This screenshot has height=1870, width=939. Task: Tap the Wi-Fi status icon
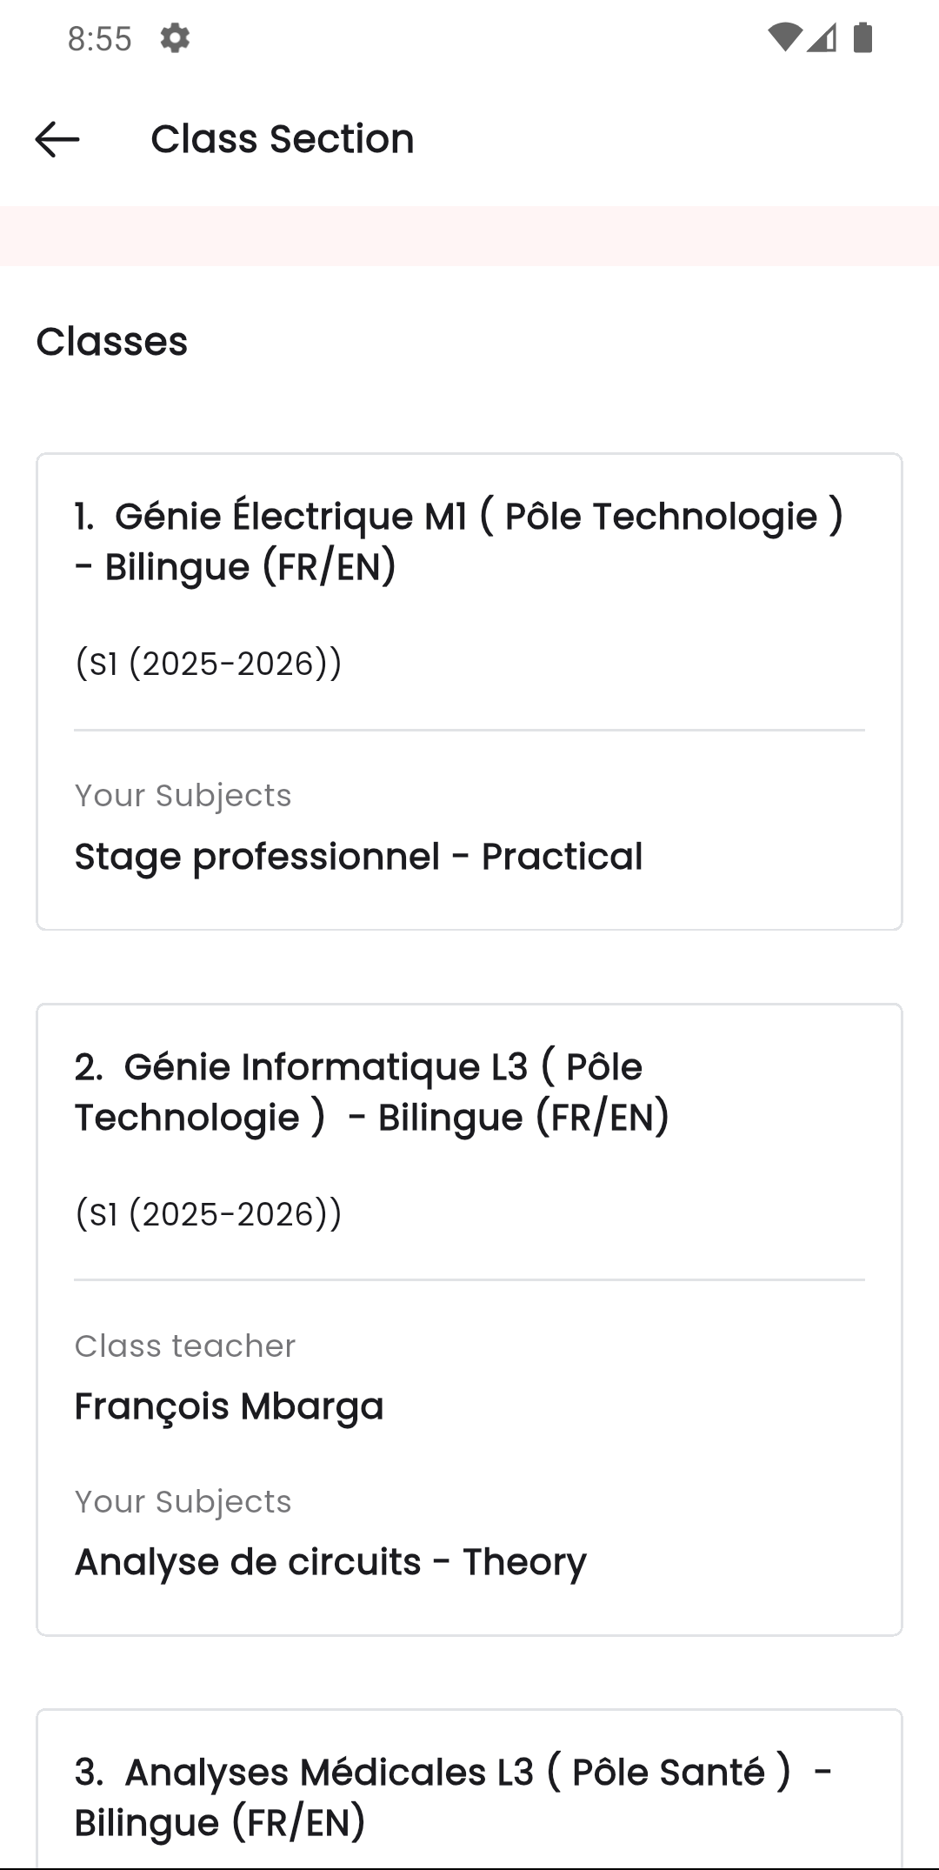[x=785, y=38]
